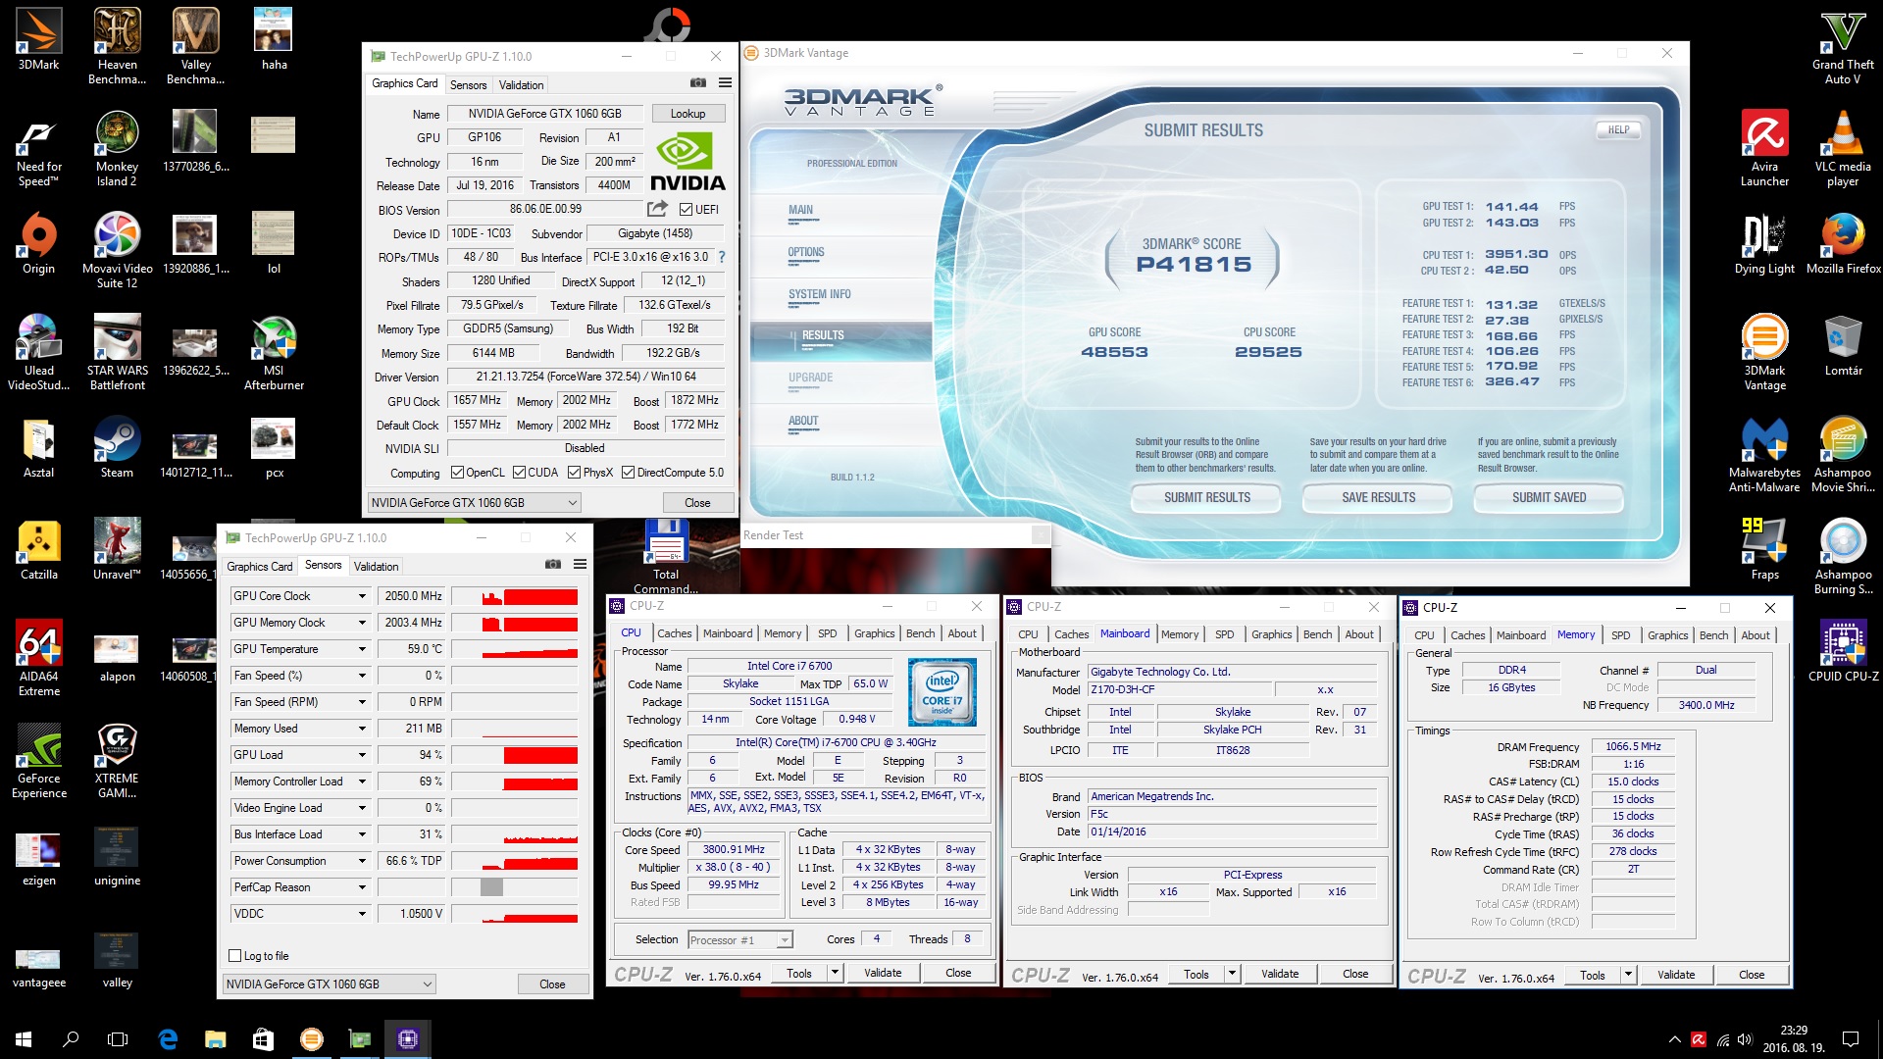The width and height of the screenshot is (1883, 1059).
Task: Expand the Memory Used sensor dropdown
Action: tap(362, 729)
